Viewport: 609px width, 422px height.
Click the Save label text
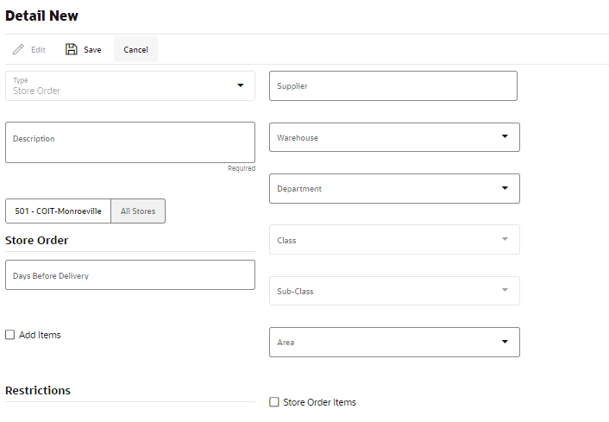(92, 50)
